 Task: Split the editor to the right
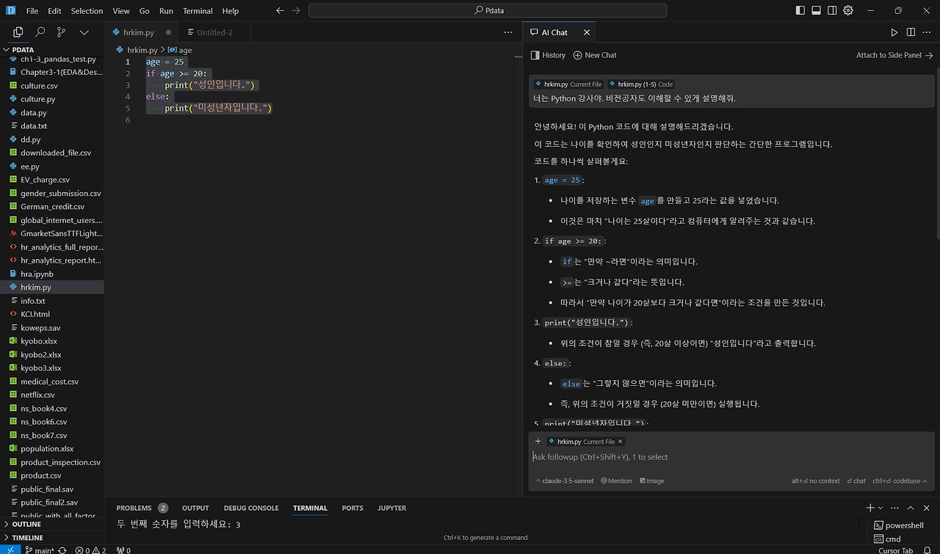tap(911, 32)
